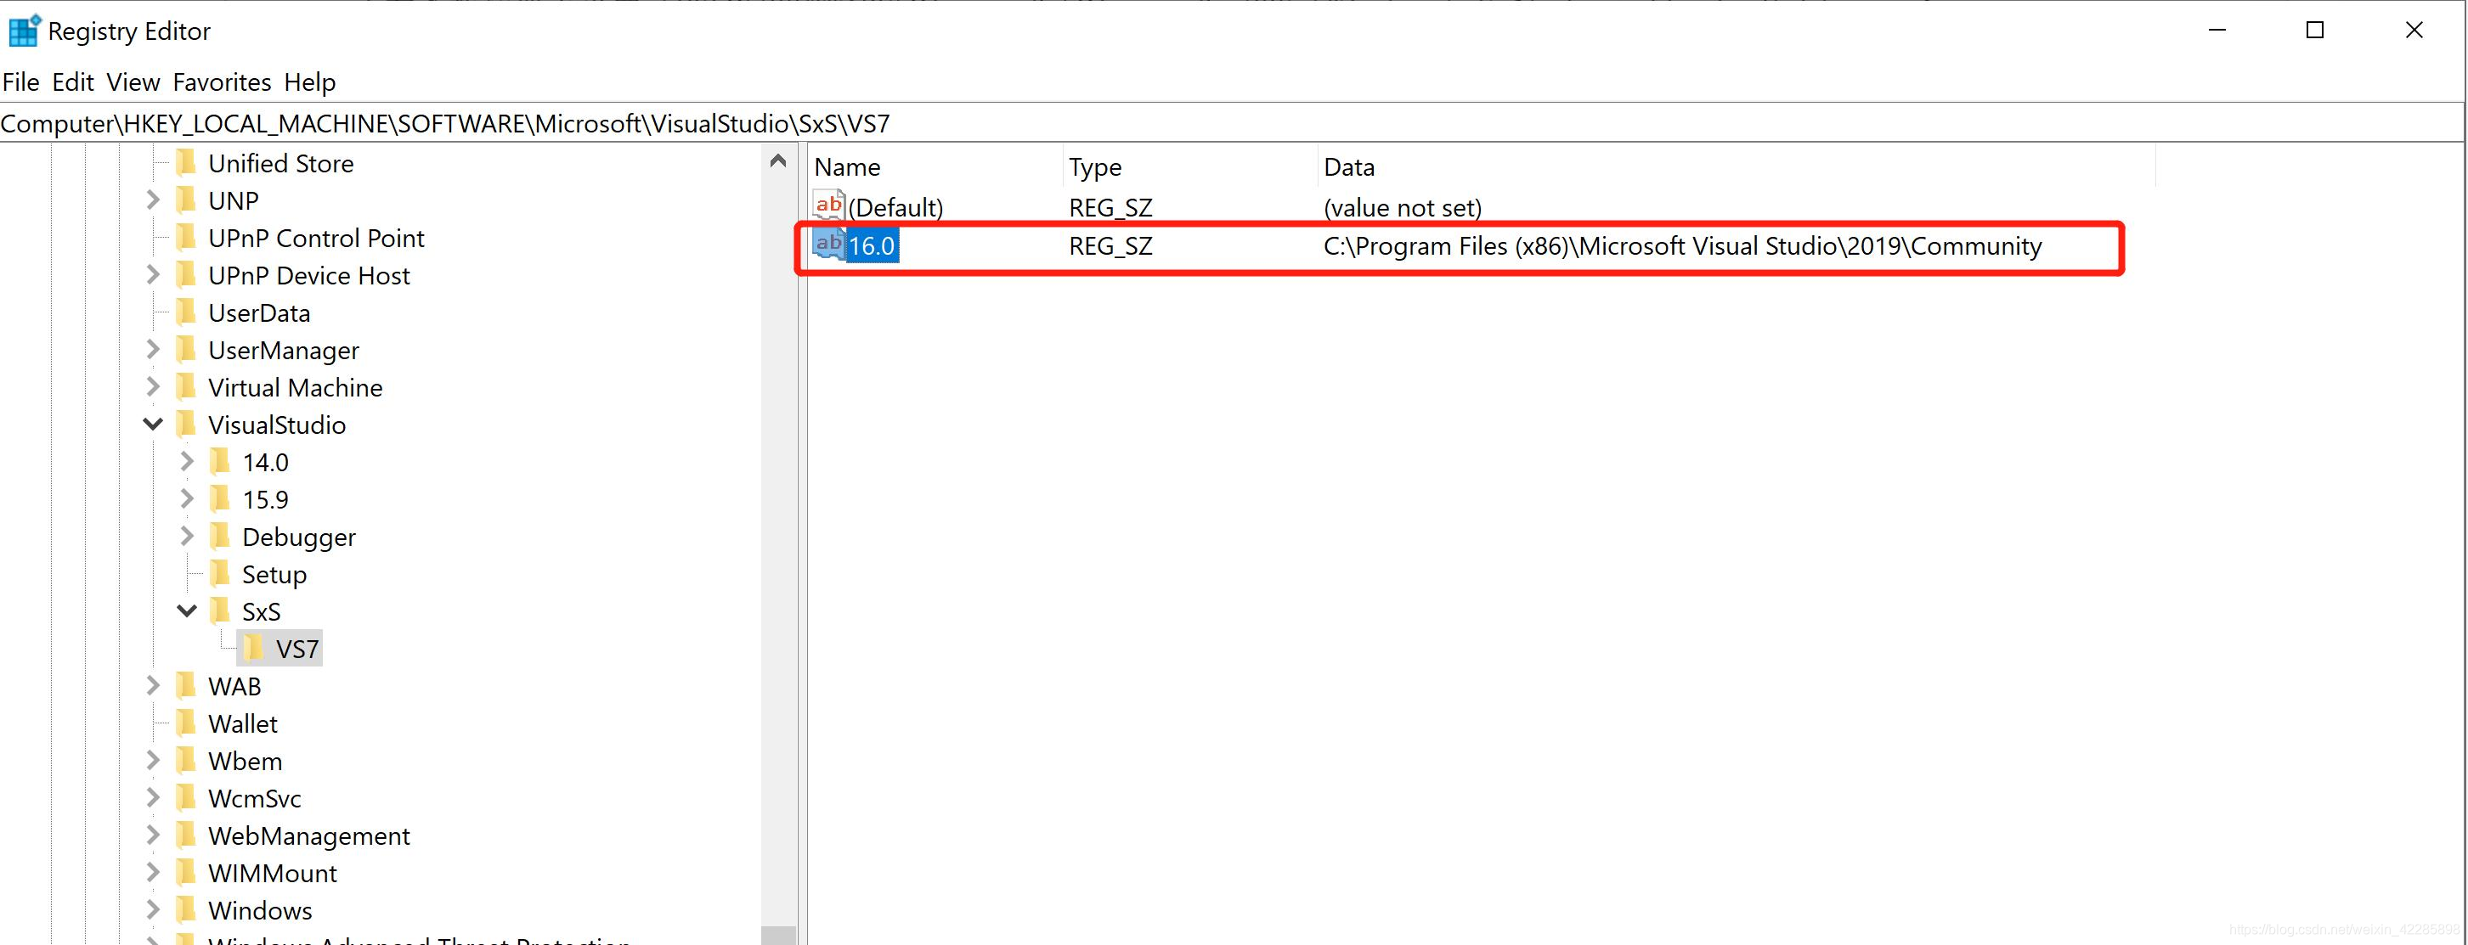Click the REG_SZ type of 16.0
Screen dimensions: 2468x945
(1110, 246)
